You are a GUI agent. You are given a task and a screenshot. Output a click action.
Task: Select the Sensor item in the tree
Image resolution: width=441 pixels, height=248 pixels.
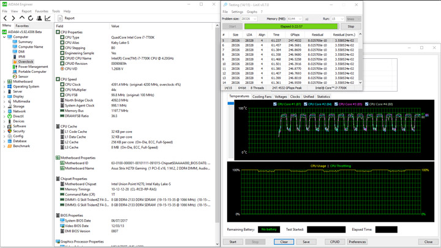(x=23, y=77)
